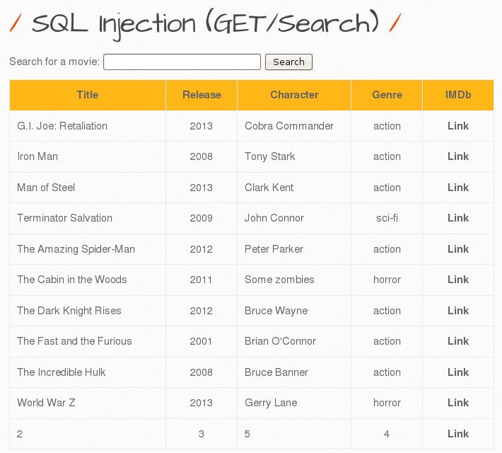
Task: Click the value '4' in the last row
Action: coord(387,434)
